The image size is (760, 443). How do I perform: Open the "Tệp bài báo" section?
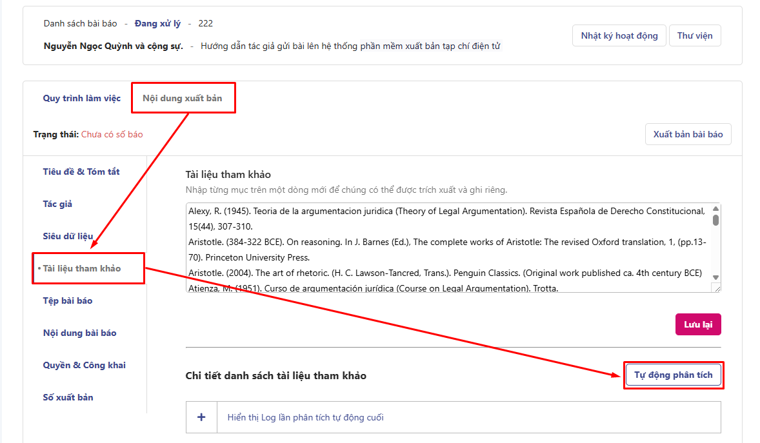tap(68, 300)
